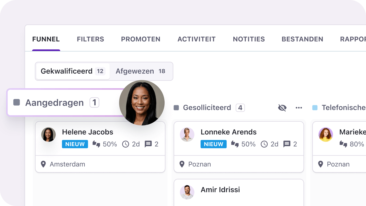The height and width of the screenshot is (206, 366).
Task: Click the dark square status icon beside Aangedragen
Action: (16, 102)
